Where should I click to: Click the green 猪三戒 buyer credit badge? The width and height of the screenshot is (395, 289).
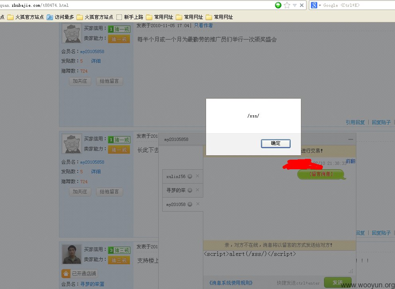(x=119, y=250)
